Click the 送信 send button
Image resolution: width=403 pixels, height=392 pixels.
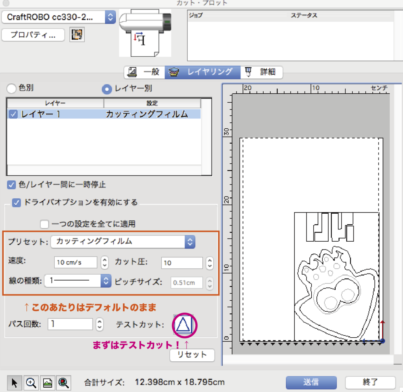point(311,382)
